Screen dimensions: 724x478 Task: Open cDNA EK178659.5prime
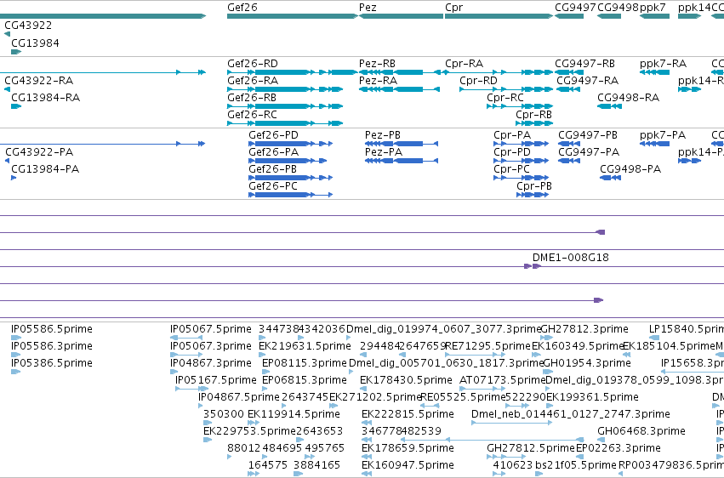(x=408, y=448)
